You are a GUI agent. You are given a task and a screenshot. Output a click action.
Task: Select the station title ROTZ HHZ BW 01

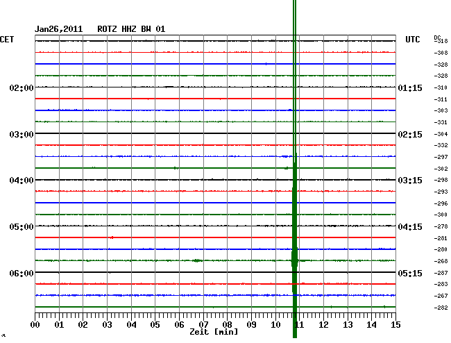tap(131, 29)
